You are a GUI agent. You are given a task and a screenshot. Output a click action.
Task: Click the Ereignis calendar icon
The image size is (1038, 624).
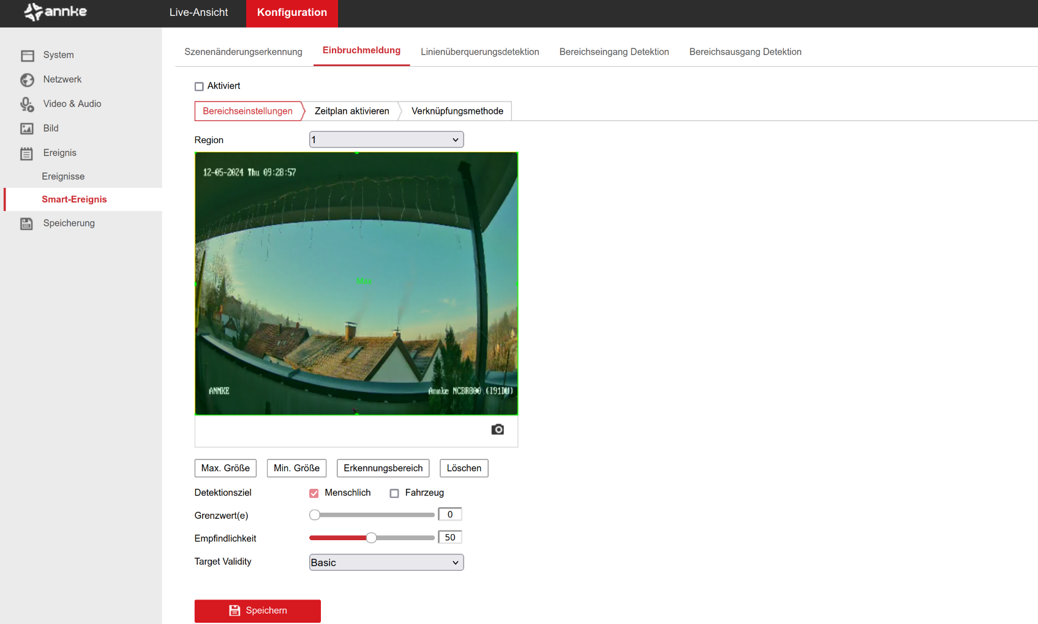27,154
